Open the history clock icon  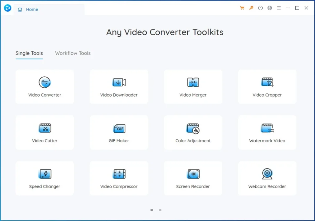(260, 8)
